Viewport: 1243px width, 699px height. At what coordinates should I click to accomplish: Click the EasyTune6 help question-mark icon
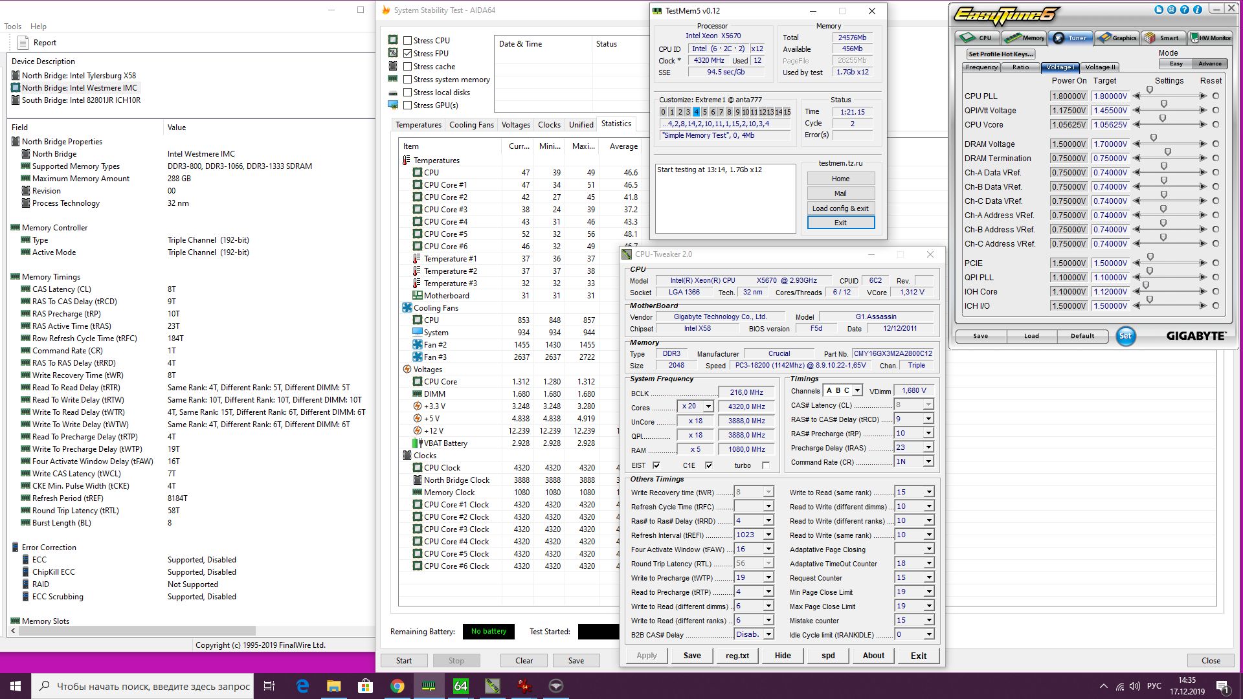click(x=1184, y=10)
